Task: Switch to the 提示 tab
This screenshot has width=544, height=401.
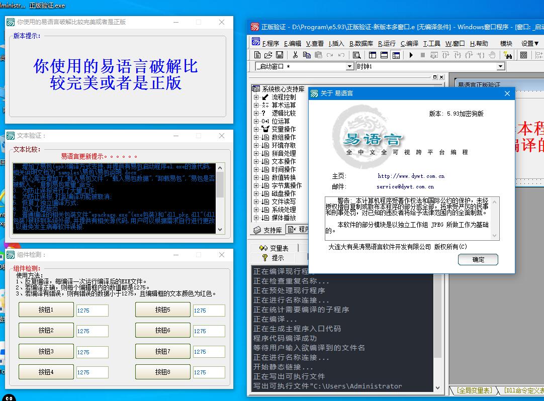Action: 274,258
